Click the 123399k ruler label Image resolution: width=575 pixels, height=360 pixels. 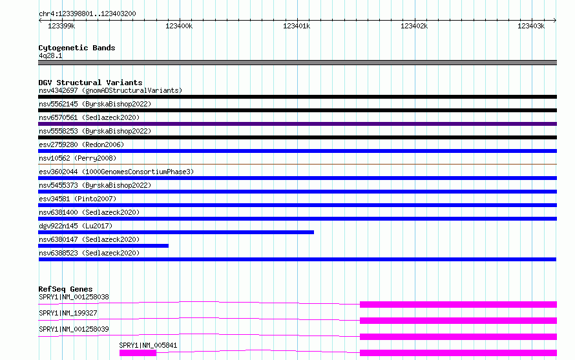coord(61,26)
